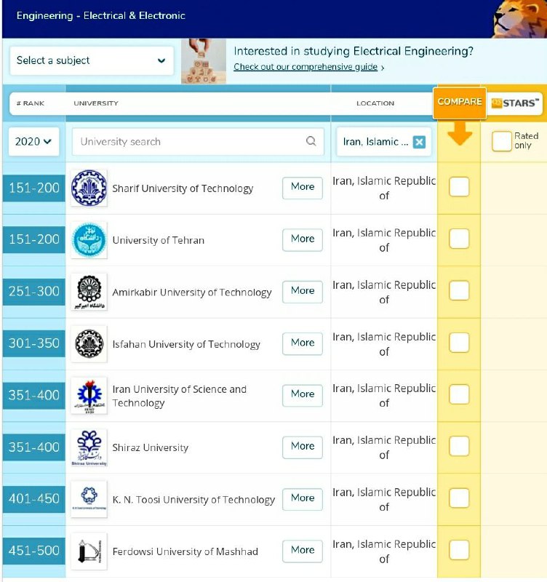Tick compare checkbox for Amirkabir University of Technology
The width and height of the screenshot is (547, 582).
459,290
